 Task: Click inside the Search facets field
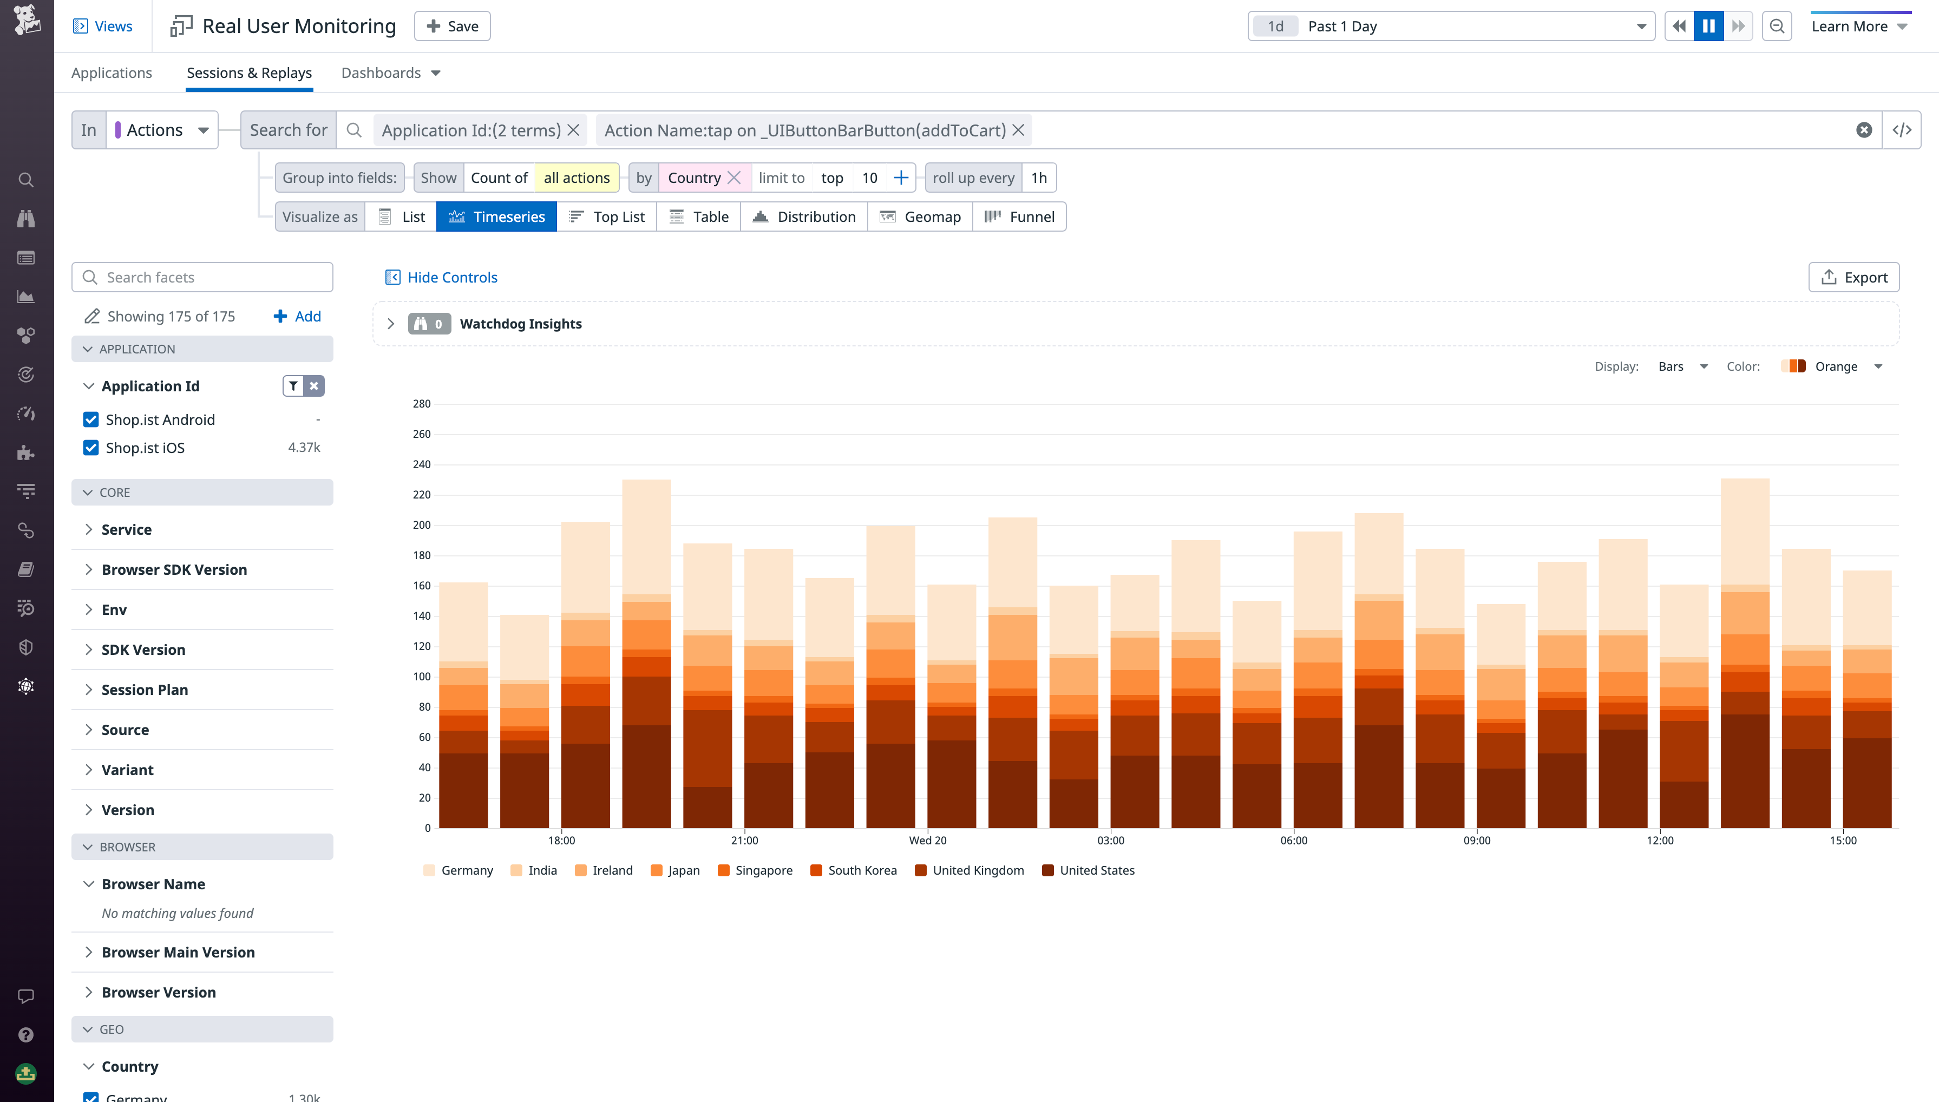[x=201, y=276]
